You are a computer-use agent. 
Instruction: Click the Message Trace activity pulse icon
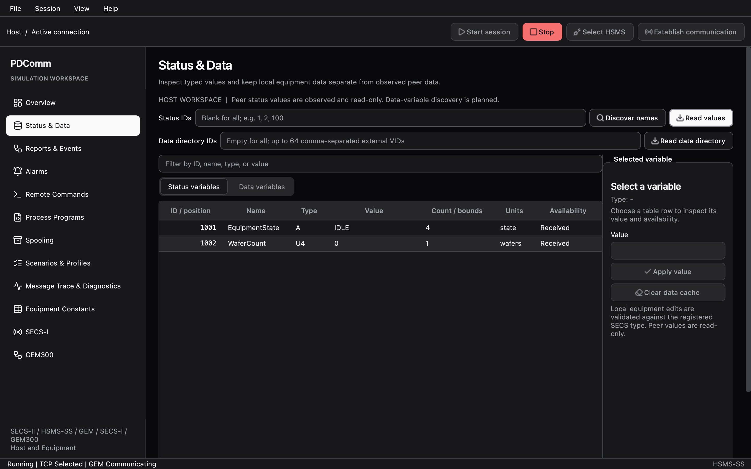[18, 286]
